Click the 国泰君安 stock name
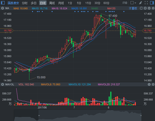 tap(13, 3)
